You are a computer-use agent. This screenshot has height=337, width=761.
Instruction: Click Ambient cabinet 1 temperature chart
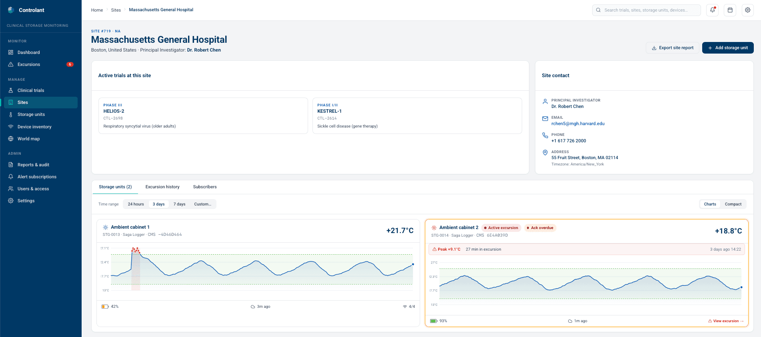pos(258,269)
